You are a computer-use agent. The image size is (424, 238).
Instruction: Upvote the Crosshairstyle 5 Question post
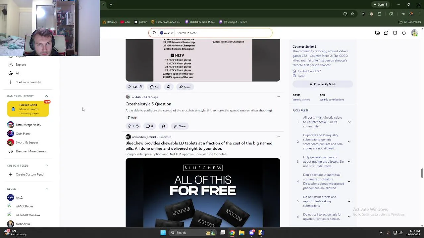pos(129,126)
